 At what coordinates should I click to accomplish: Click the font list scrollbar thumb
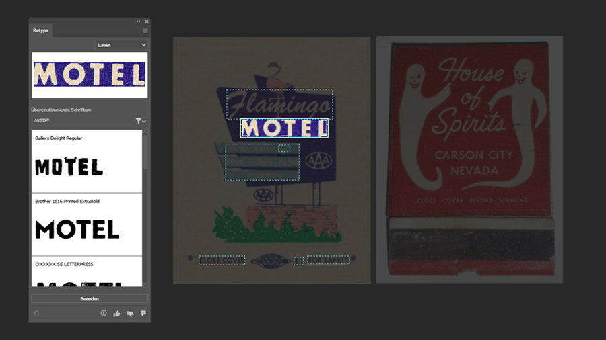(145, 153)
